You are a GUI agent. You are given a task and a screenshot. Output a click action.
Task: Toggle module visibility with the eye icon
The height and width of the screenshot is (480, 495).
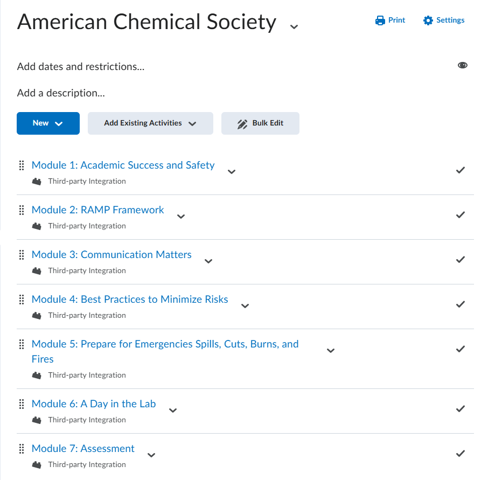click(x=463, y=65)
